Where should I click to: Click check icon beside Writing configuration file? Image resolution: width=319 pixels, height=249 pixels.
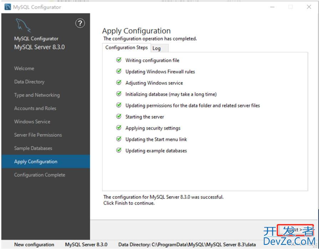click(x=118, y=60)
